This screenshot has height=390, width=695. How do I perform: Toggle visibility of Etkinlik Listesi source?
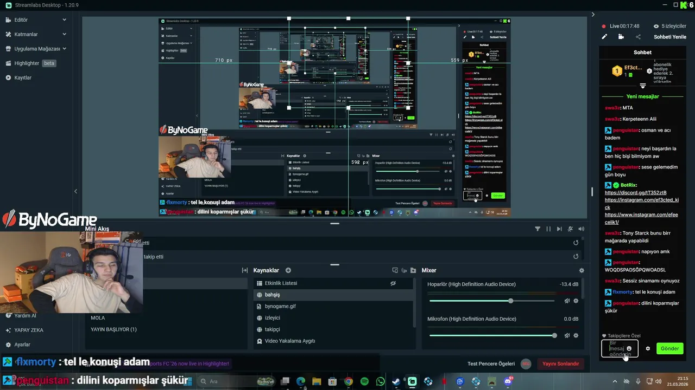[393, 283]
